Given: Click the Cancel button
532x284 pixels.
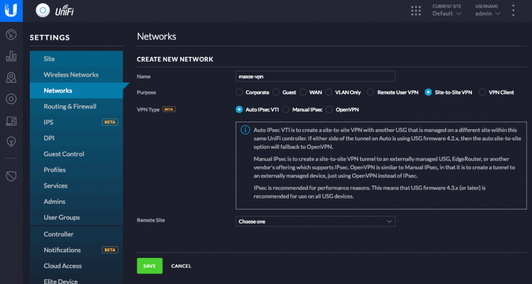Looking at the screenshot, I should (181, 266).
